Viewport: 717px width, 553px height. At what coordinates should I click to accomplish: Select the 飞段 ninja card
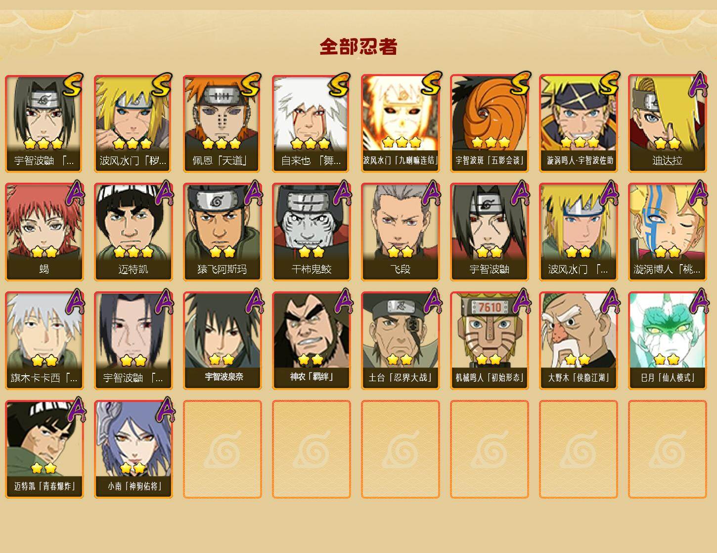(400, 232)
